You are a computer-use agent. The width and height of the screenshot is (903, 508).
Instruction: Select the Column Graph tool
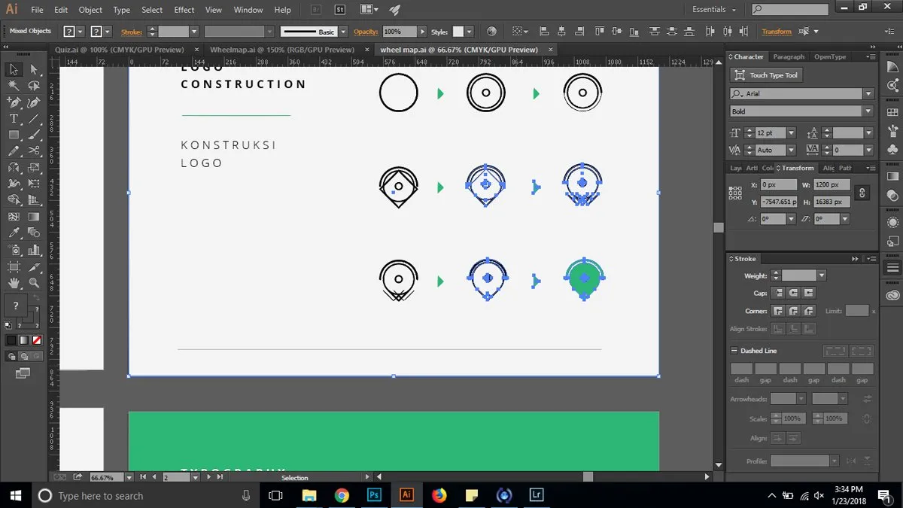point(34,251)
